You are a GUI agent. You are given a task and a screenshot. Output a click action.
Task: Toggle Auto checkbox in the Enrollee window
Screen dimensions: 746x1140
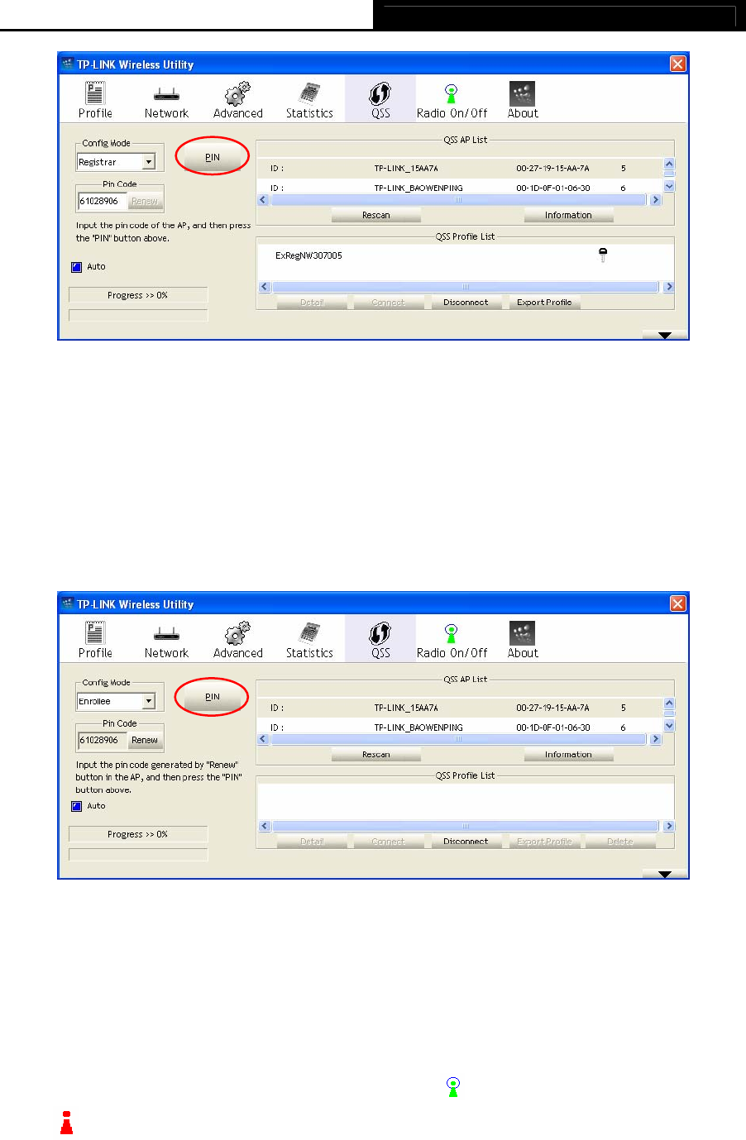[76, 806]
